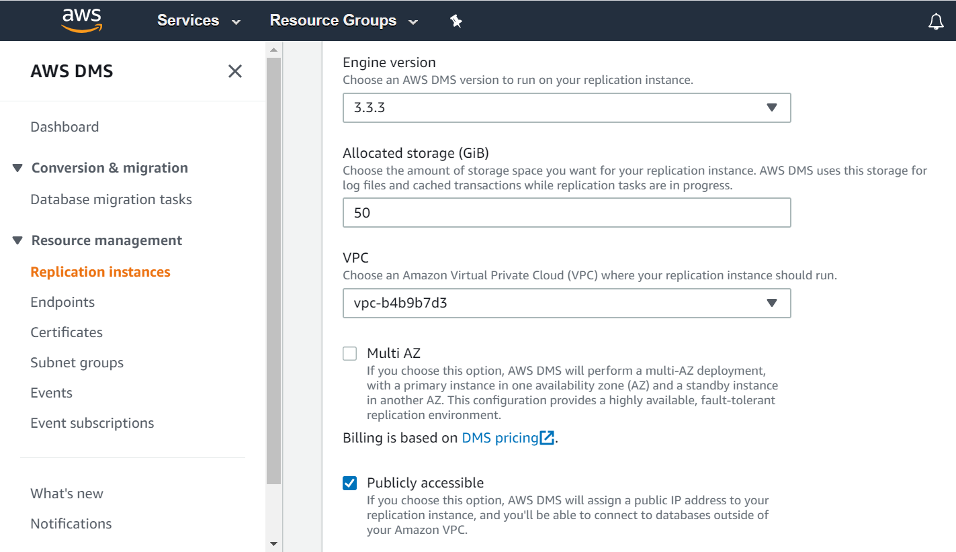Click the Allocated storage input field

pyautogui.click(x=566, y=213)
